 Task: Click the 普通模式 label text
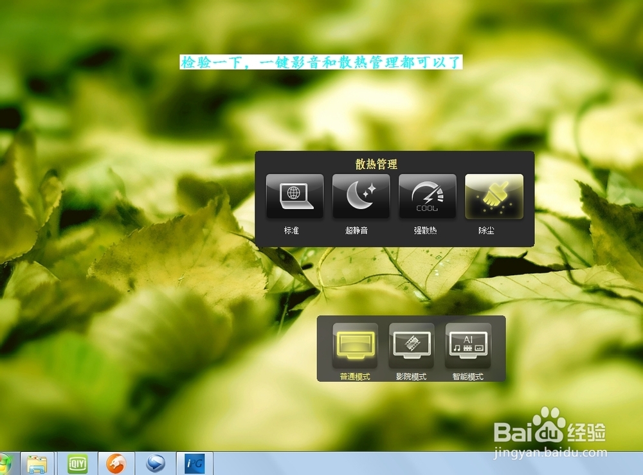[355, 376]
